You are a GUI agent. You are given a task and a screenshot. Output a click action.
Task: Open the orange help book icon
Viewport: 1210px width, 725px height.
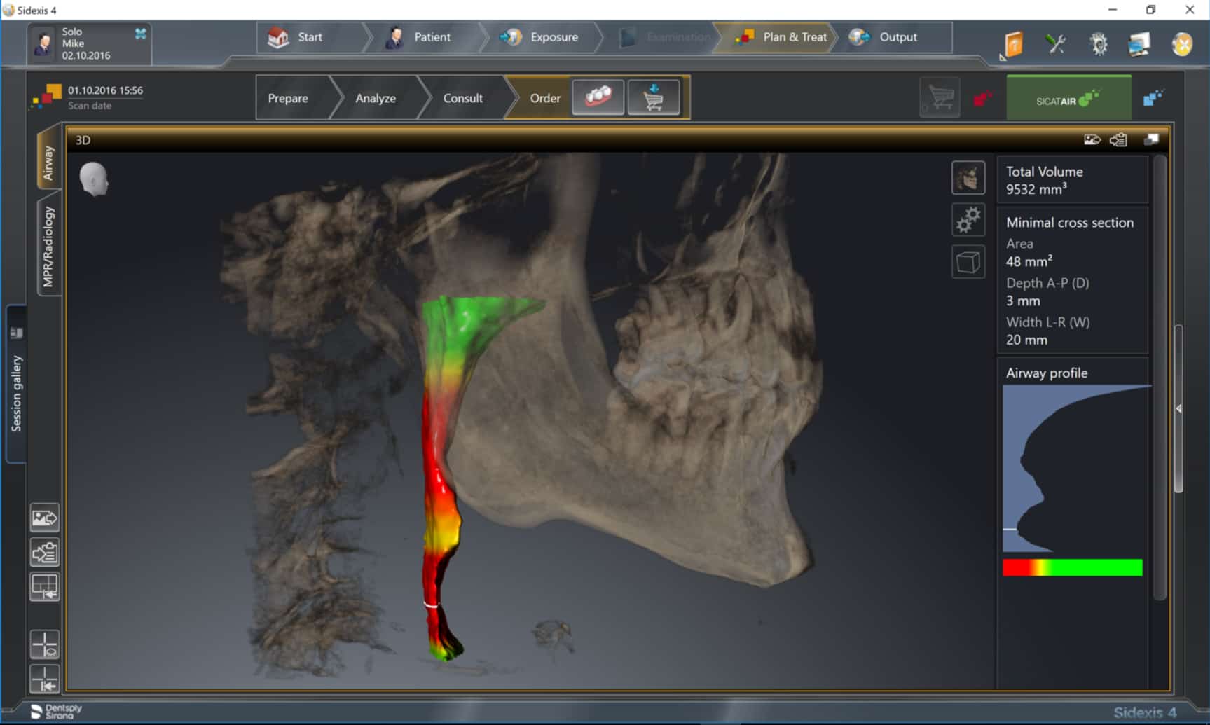[1013, 44]
